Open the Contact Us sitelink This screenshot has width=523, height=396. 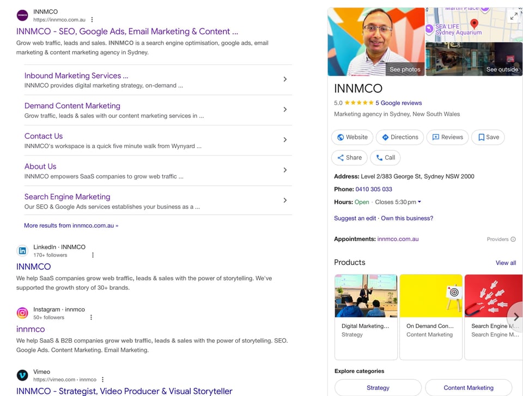pos(44,136)
